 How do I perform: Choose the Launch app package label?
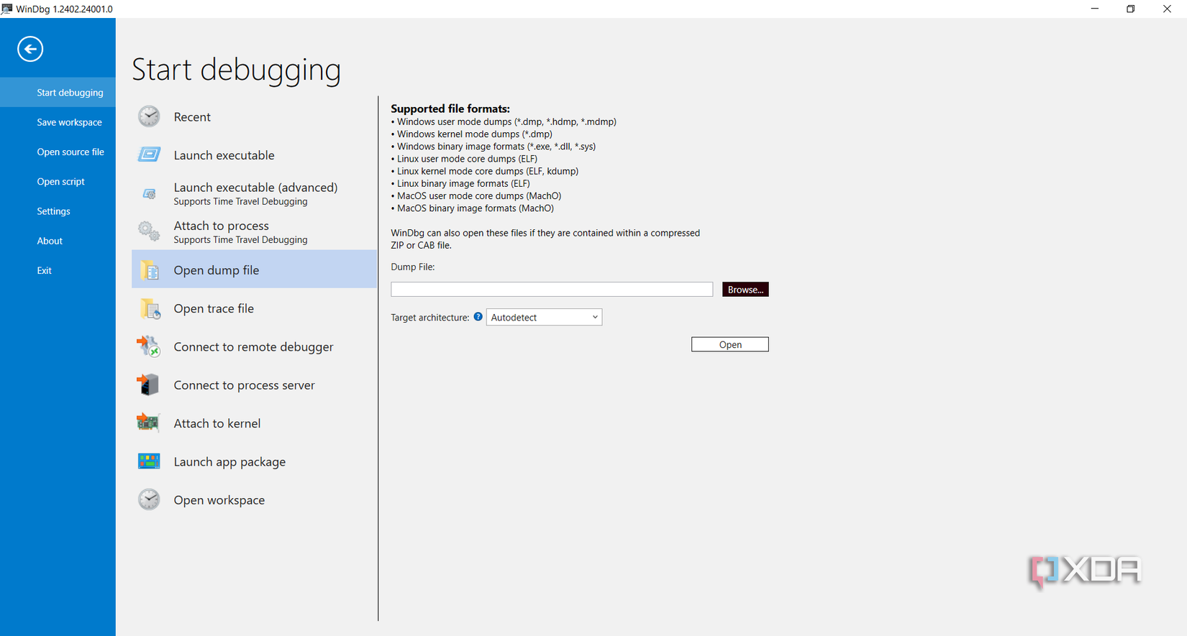point(229,462)
